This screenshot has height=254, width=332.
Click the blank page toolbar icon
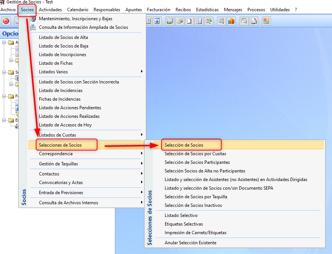tap(189, 21)
